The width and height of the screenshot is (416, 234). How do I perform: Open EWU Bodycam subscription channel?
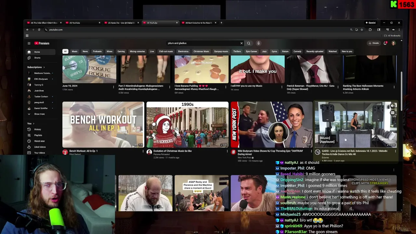[41, 79]
